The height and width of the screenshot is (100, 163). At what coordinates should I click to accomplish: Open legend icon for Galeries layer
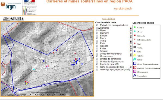pos(131,46)
